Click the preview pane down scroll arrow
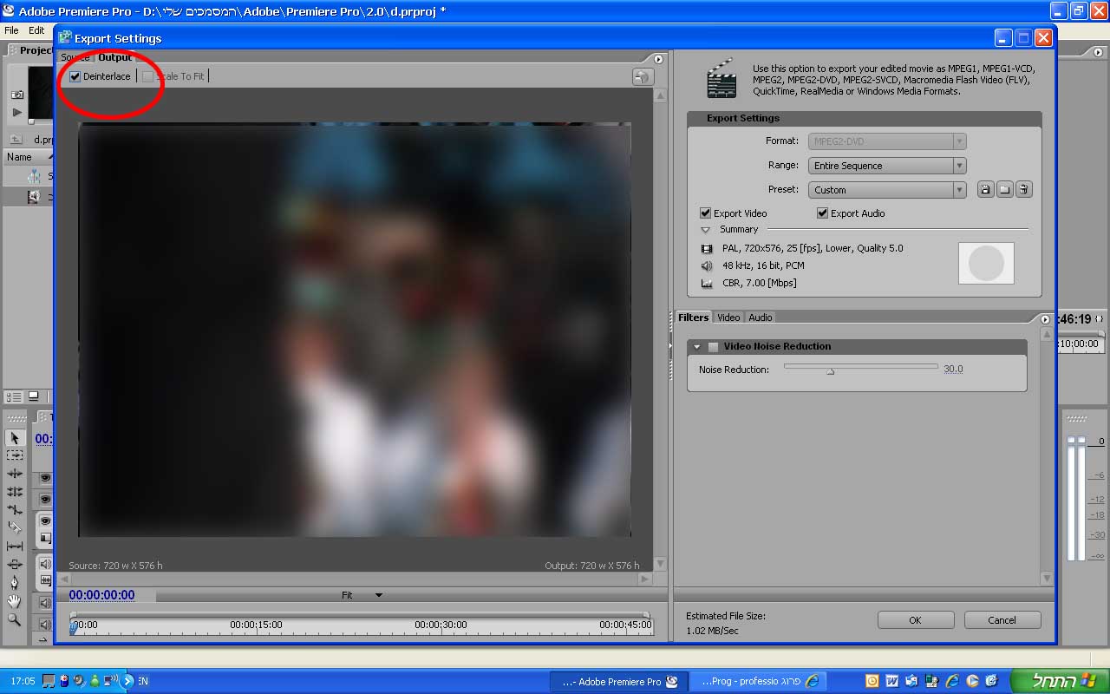This screenshot has width=1110, height=694. click(x=660, y=564)
